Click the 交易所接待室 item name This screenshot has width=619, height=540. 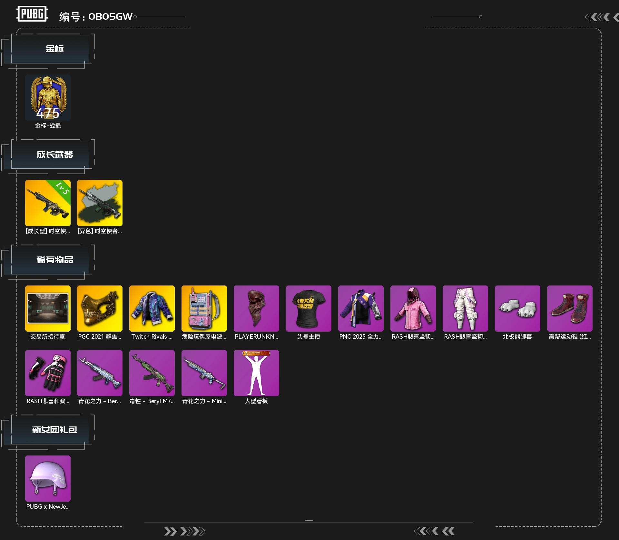pos(48,336)
